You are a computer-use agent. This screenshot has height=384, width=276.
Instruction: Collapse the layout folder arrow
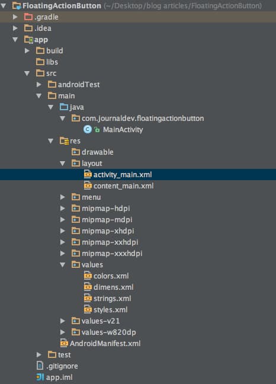pos(63,164)
